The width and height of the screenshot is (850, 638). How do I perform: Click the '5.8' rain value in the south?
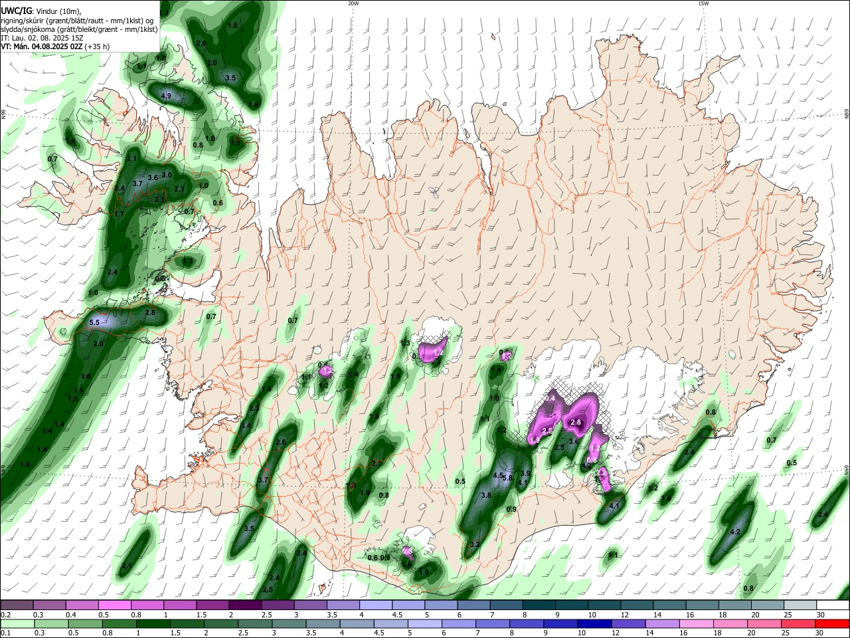tap(508, 477)
